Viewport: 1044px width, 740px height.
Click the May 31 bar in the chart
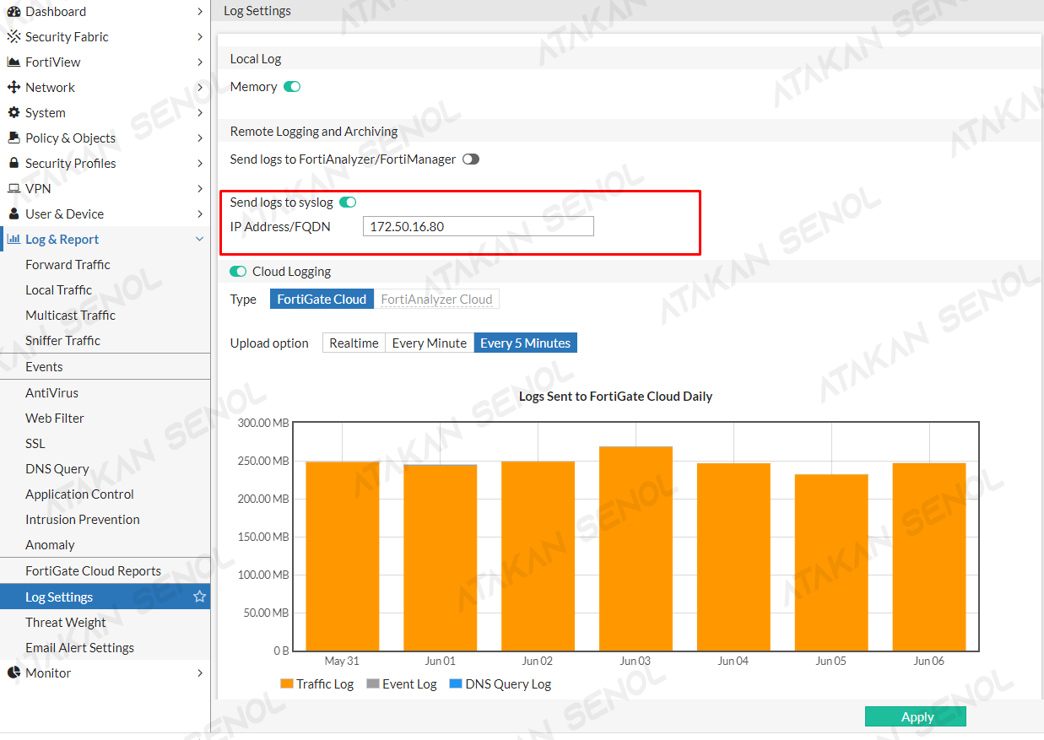pyautogui.click(x=342, y=556)
